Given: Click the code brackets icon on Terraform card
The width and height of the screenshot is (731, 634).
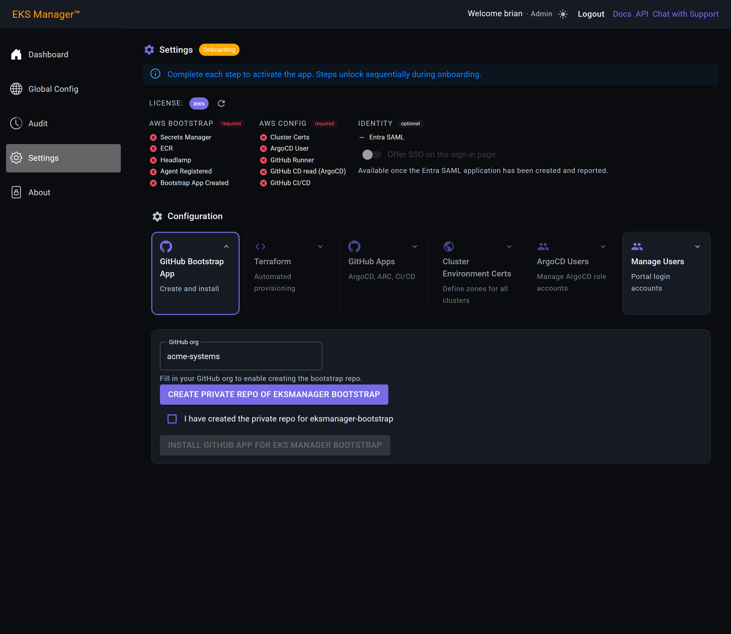Looking at the screenshot, I should coord(260,246).
